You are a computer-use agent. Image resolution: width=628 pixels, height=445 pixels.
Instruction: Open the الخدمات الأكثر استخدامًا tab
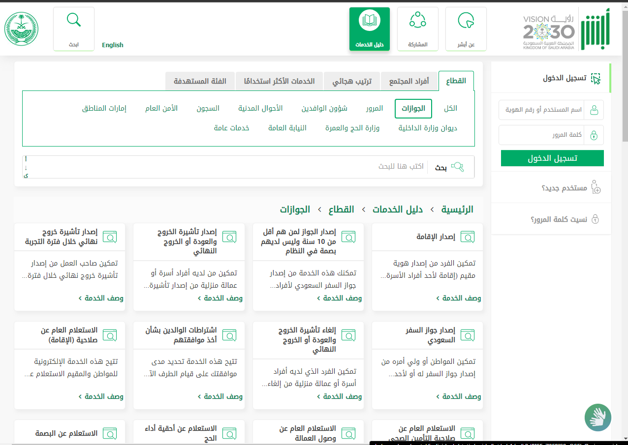pyautogui.click(x=279, y=81)
